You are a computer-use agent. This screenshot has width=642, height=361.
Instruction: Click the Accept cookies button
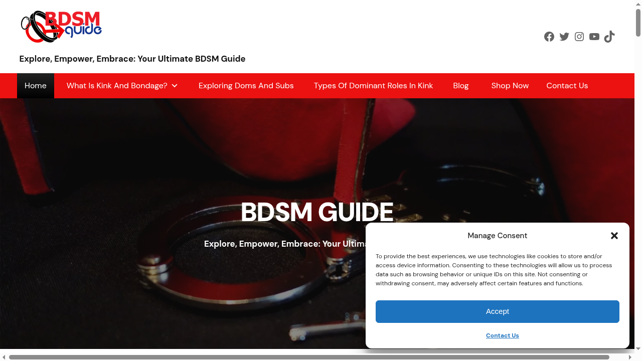(x=498, y=311)
